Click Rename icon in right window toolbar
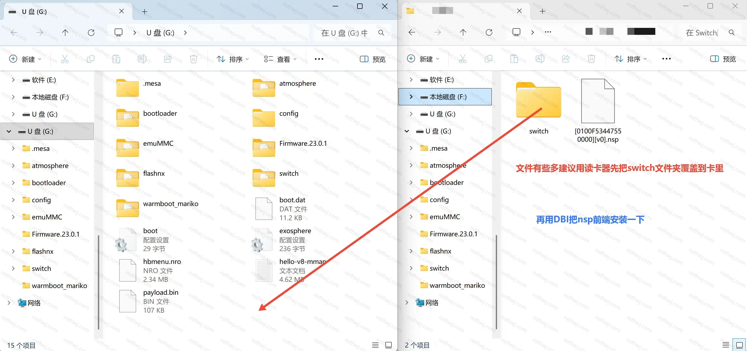 (540, 59)
